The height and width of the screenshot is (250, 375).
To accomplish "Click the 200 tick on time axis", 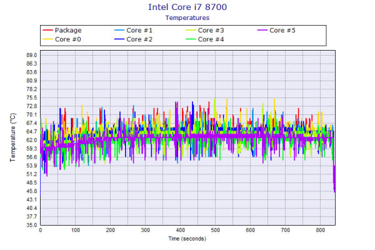I will click(111, 230).
